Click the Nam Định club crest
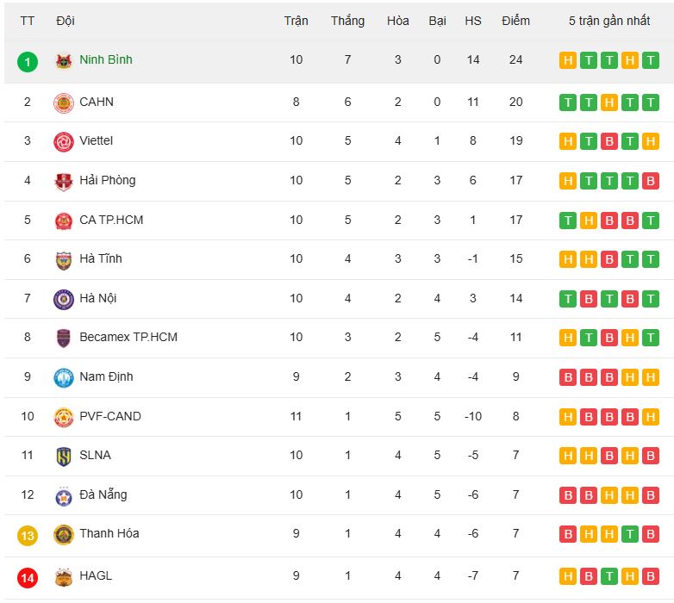 tap(64, 377)
